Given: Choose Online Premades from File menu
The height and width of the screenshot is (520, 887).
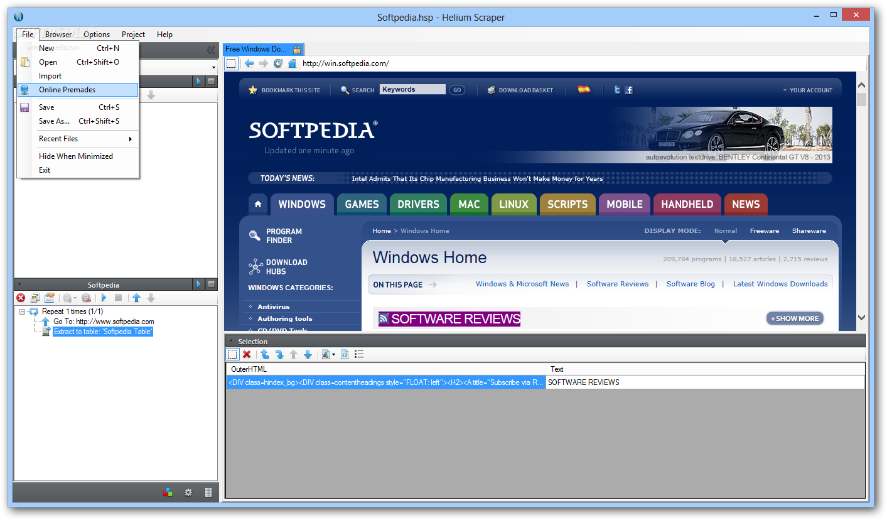Looking at the screenshot, I should click(x=78, y=90).
